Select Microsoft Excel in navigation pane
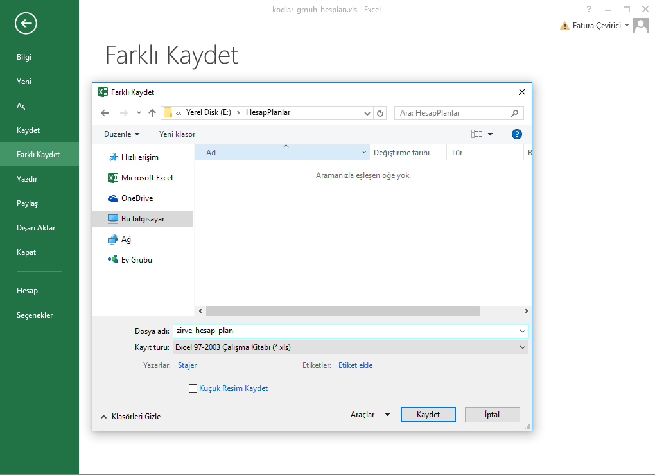Viewport: 655px width, 475px height. [146, 178]
